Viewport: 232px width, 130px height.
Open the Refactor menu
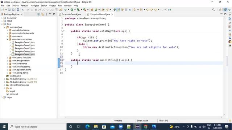pos(25,6)
